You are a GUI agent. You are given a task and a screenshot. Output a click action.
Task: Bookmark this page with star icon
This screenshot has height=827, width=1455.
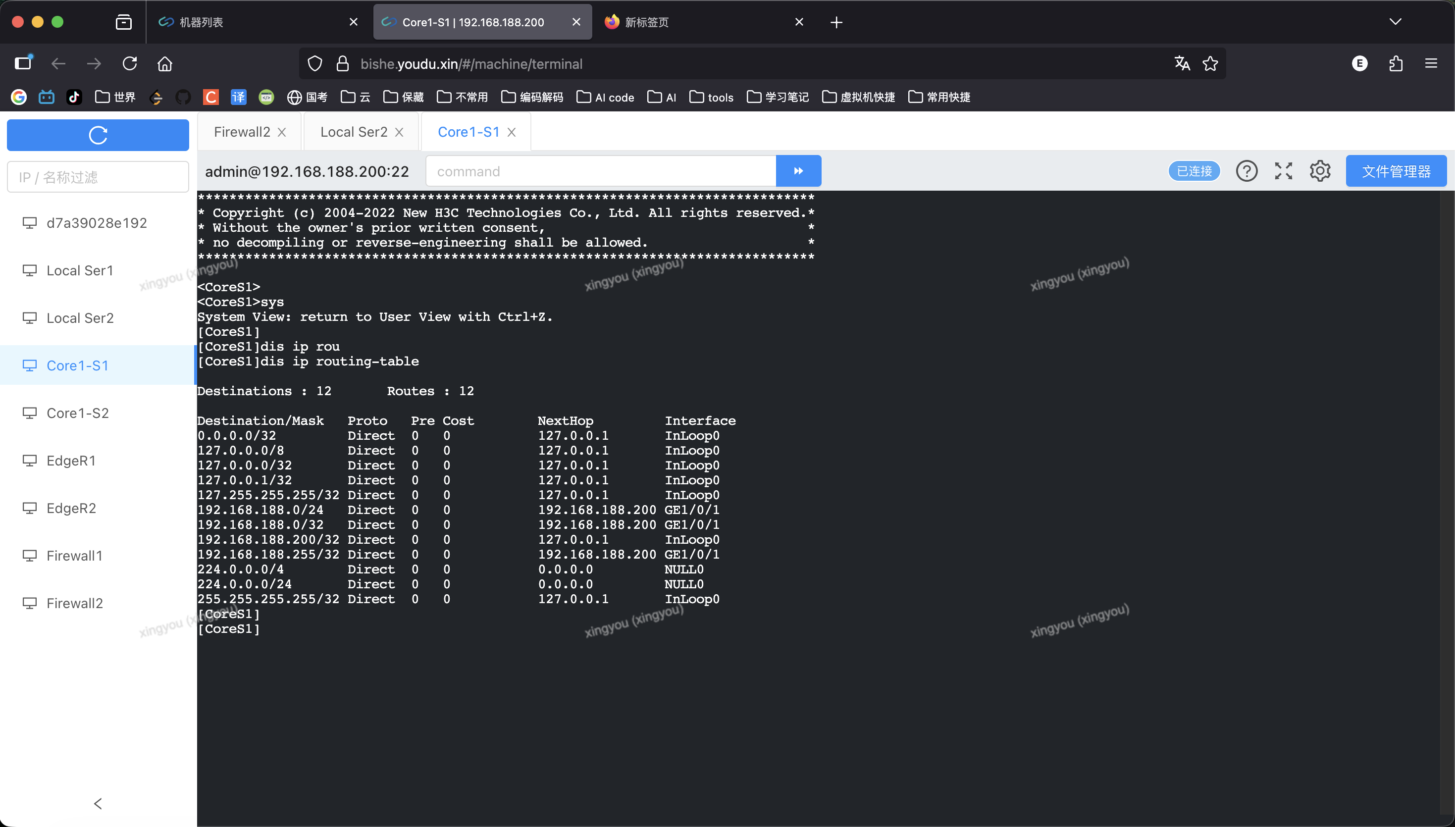point(1210,63)
